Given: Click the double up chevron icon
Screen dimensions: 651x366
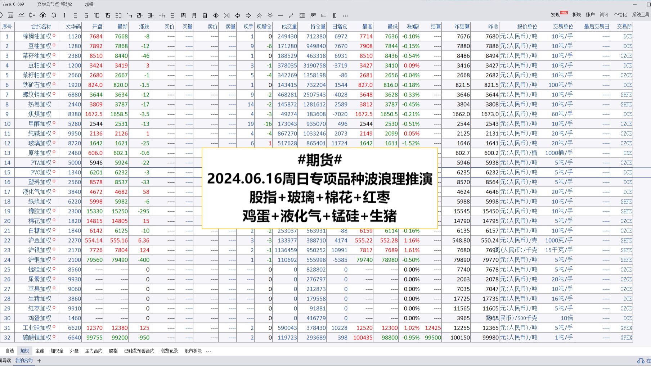Looking at the screenshot, I should (x=259, y=15).
